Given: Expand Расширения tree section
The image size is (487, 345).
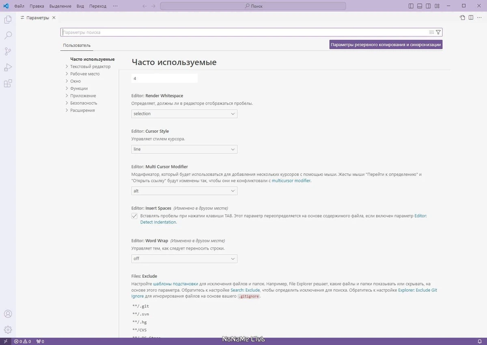Looking at the screenshot, I should tap(67, 110).
